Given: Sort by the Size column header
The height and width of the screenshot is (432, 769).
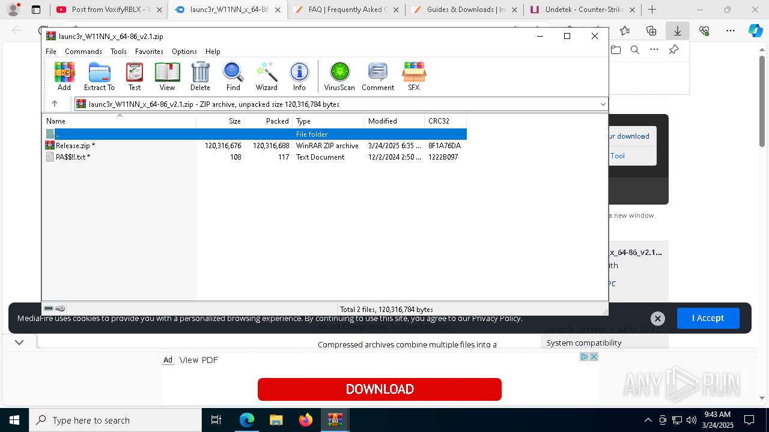Looking at the screenshot, I should (220, 121).
